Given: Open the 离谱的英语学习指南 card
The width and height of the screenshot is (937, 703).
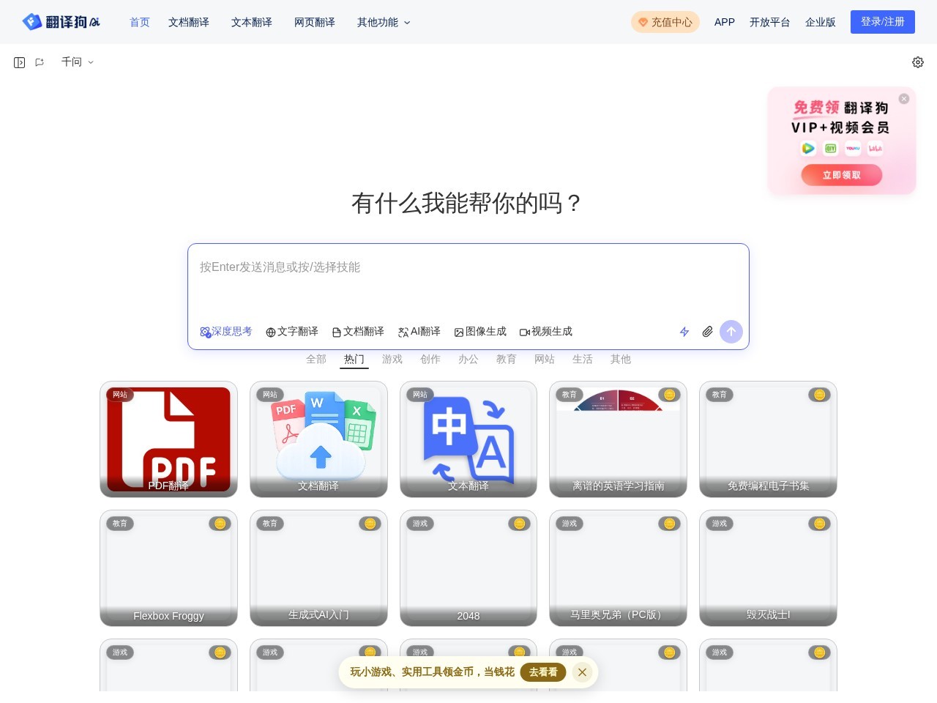Looking at the screenshot, I should click(x=619, y=439).
